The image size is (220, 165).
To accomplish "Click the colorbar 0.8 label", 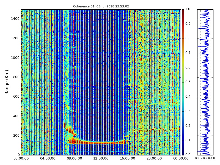I will tap(188, 38).
